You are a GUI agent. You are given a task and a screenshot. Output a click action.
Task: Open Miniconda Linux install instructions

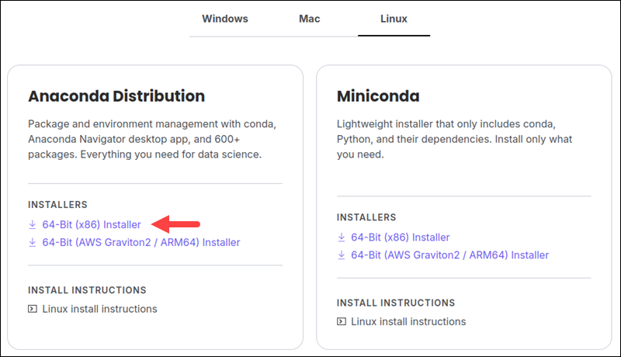pyautogui.click(x=408, y=321)
